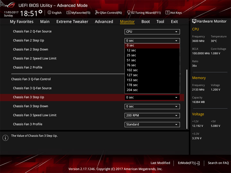Screen dimensions: 231x173
Task: Open Chassis Fan 3 Speed Low Limit dropdown
Action: click(152, 115)
